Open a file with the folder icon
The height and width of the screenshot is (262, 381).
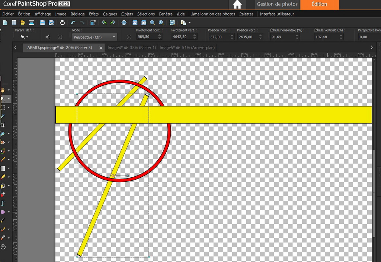(x=23, y=23)
